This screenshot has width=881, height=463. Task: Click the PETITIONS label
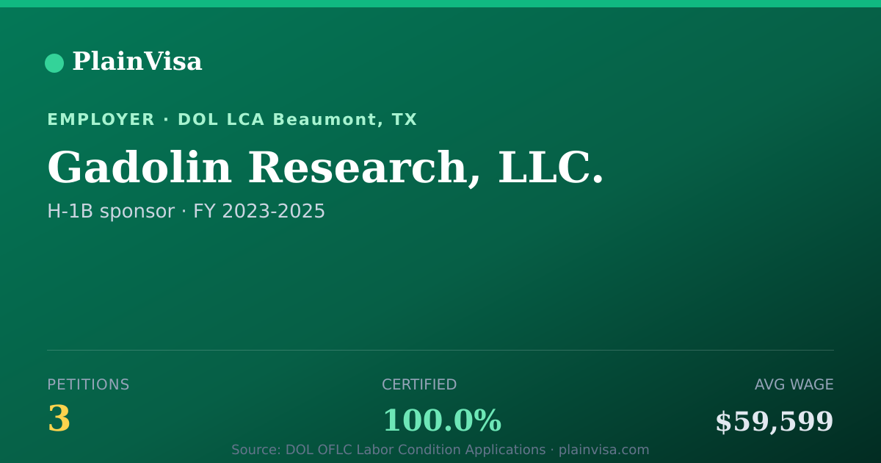(88, 385)
